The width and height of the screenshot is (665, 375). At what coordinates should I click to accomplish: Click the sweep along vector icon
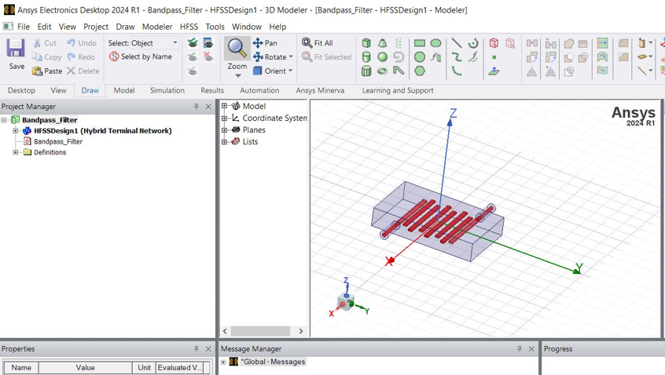(x=602, y=43)
